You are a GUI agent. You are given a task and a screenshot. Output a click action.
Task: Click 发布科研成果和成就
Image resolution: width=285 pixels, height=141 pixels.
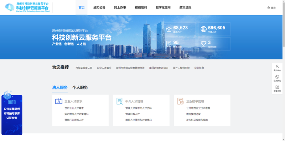tap(197, 120)
